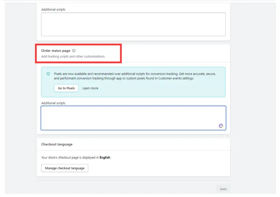
Task: Click Additional scripts label below the Pixels banner
Action: (x=53, y=103)
